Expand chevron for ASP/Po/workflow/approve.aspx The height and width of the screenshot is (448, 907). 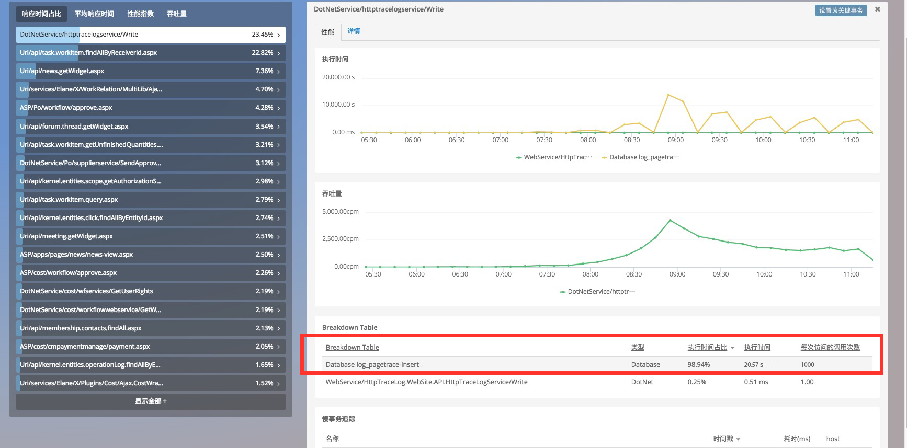click(278, 108)
